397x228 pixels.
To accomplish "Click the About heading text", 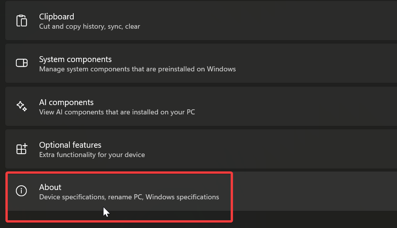I will tap(50, 187).
